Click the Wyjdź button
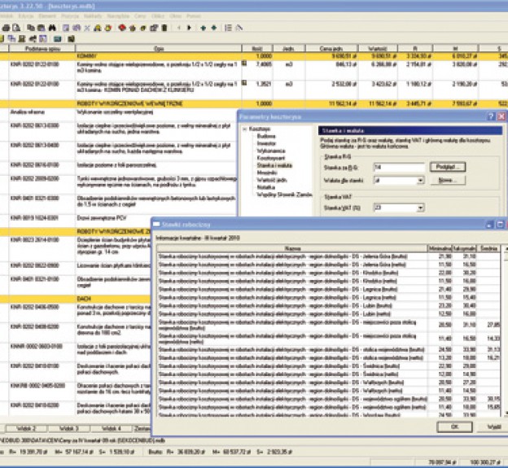The height and width of the screenshot is (468, 508). (x=493, y=426)
